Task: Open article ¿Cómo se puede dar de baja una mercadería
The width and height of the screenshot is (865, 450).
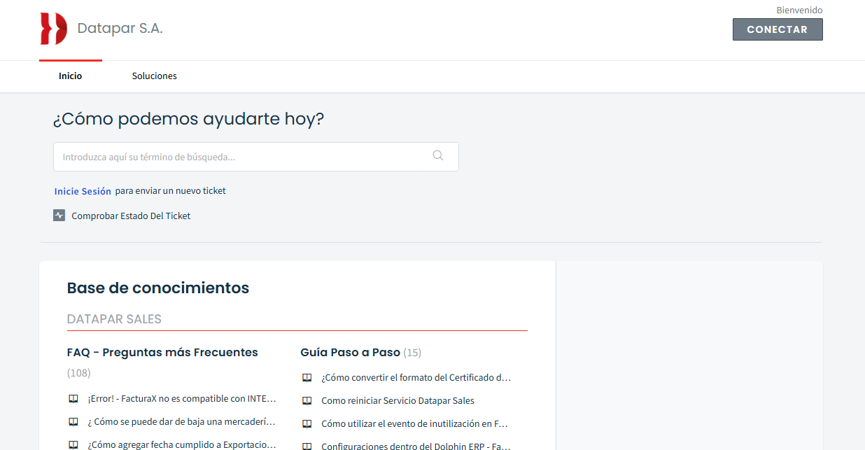Action: pyautogui.click(x=181, y=422)
